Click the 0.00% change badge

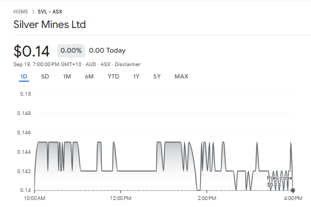point(71,51)
